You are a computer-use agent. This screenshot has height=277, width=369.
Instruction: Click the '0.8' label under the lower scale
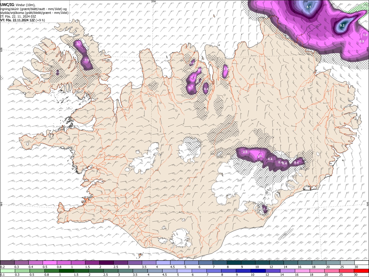(x=47, y=275)
